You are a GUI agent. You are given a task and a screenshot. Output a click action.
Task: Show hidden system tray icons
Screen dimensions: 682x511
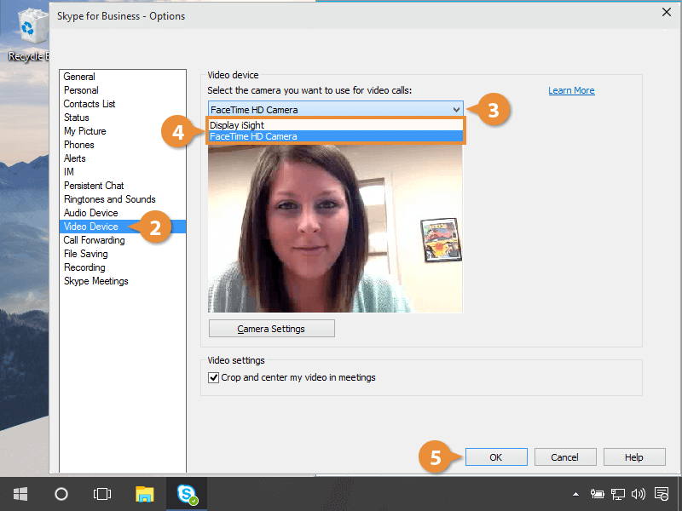pyautogui.click(x=575, y=493)
